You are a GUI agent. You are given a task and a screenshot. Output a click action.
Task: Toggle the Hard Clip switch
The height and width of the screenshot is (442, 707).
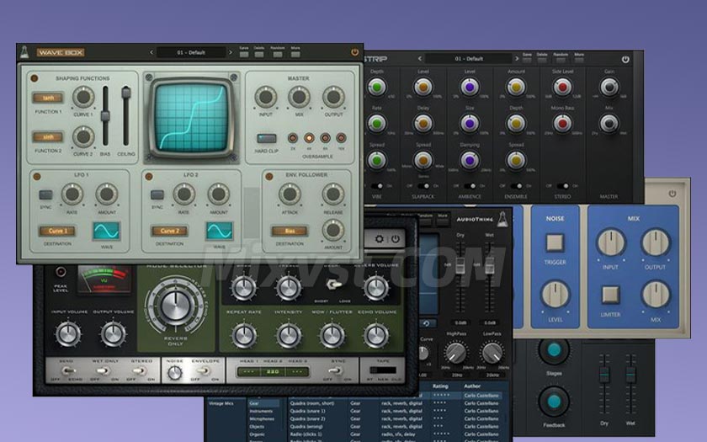267,138
